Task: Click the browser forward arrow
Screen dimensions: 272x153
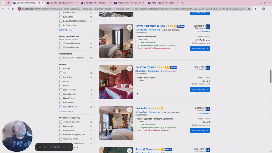Action: coord(8,9)
